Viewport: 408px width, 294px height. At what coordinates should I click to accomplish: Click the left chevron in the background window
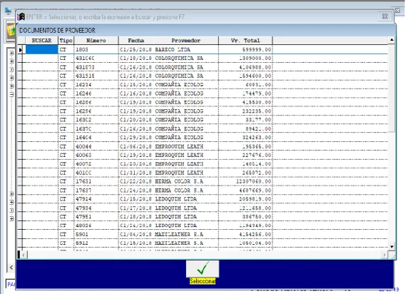(x=11, y=267)
